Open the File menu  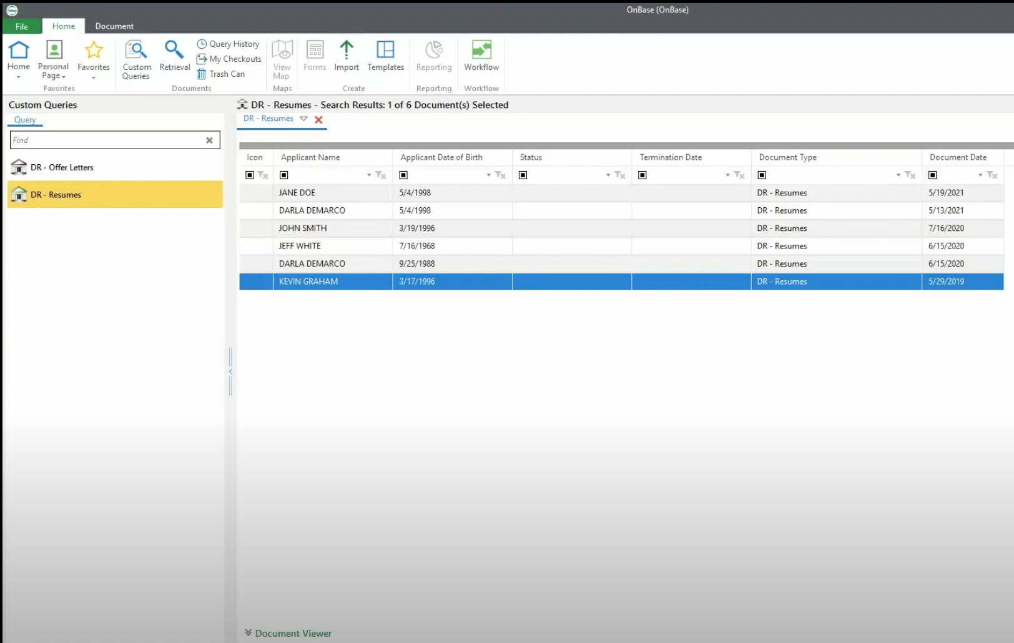coord(21,26)
